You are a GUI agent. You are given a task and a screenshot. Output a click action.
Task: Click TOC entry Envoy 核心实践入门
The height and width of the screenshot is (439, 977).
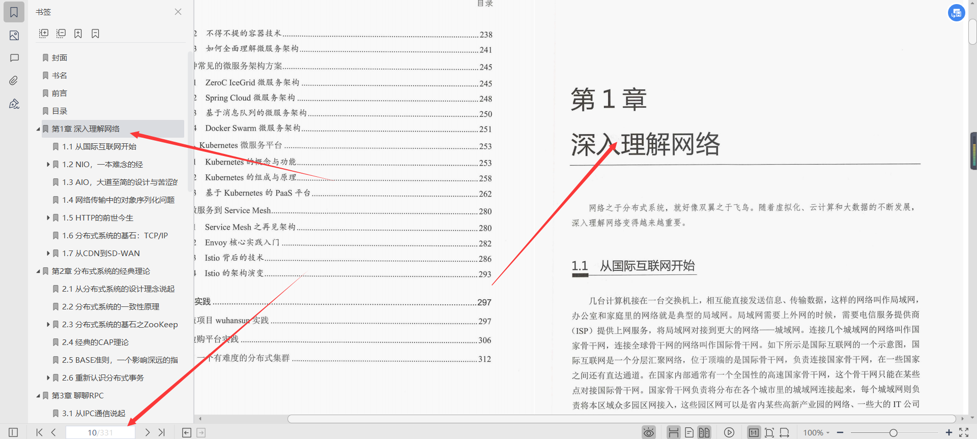(x=242, y=242)
